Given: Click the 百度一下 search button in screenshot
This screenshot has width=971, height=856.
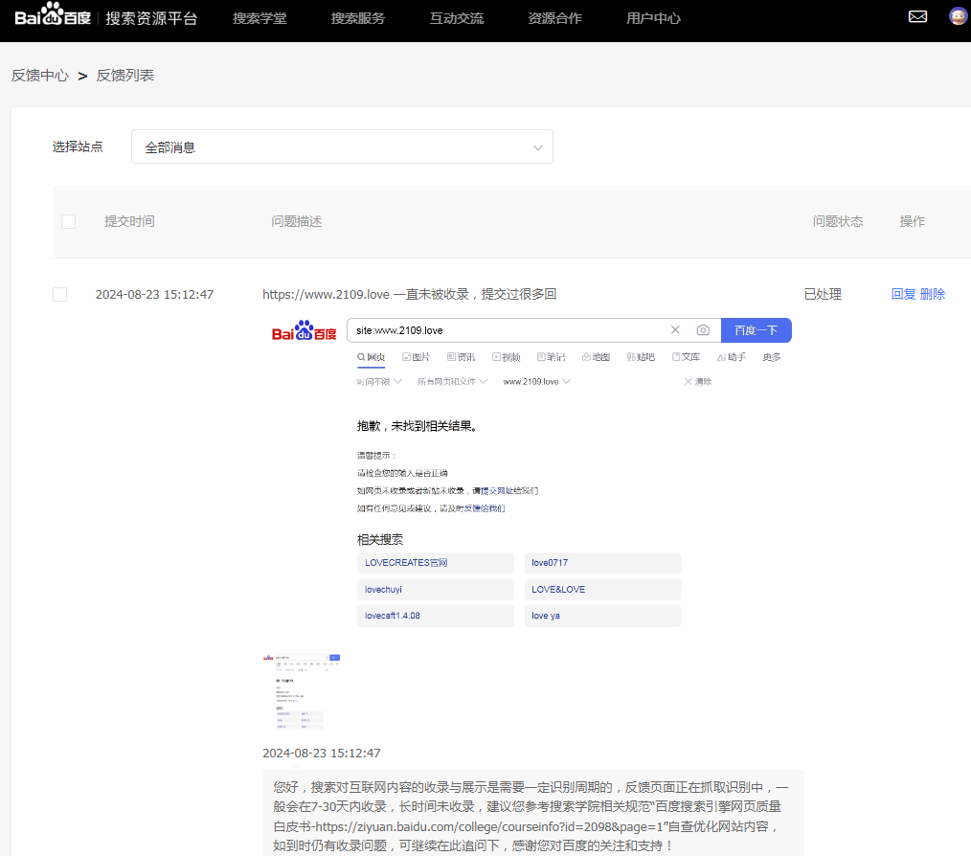Looking at the screenshot, I should pyautogui.click(x=756, y=330).
